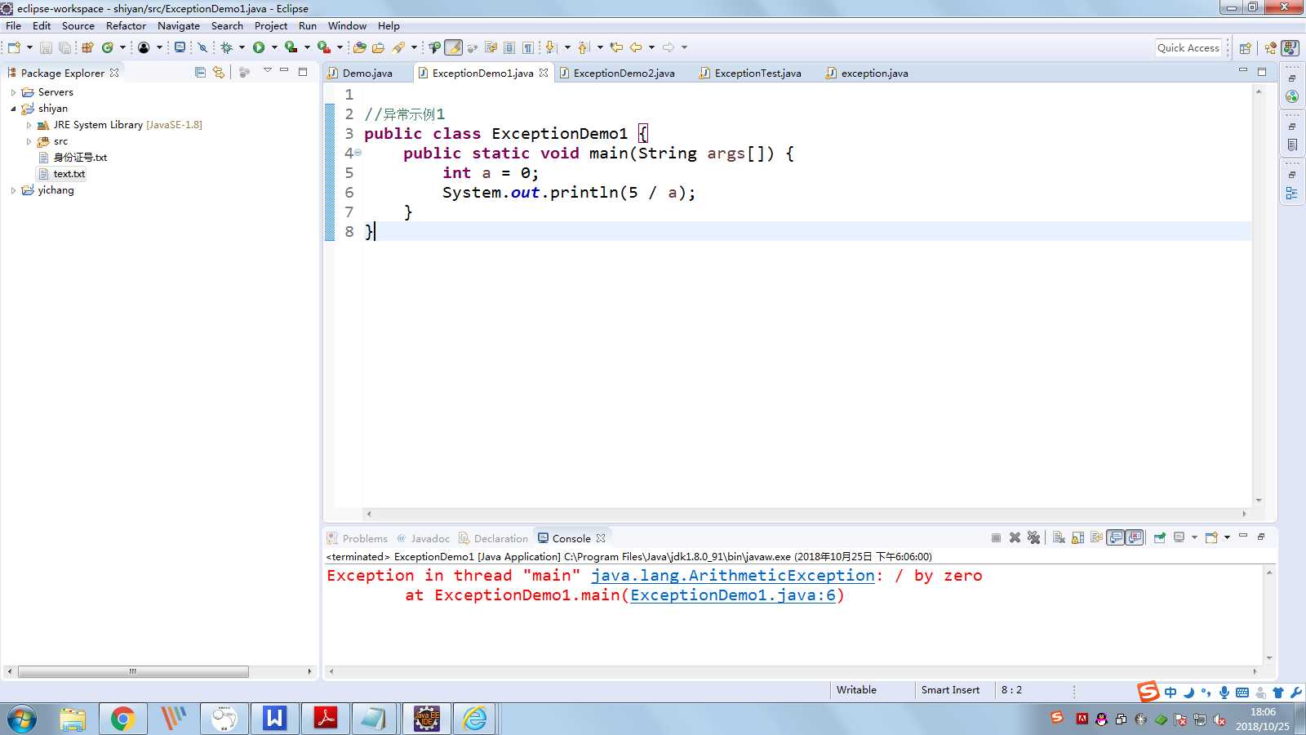The width and height of the screenshot is (1306, 735).
Task: Save the current file with Save icon
Action: click(x=46, y=47)
